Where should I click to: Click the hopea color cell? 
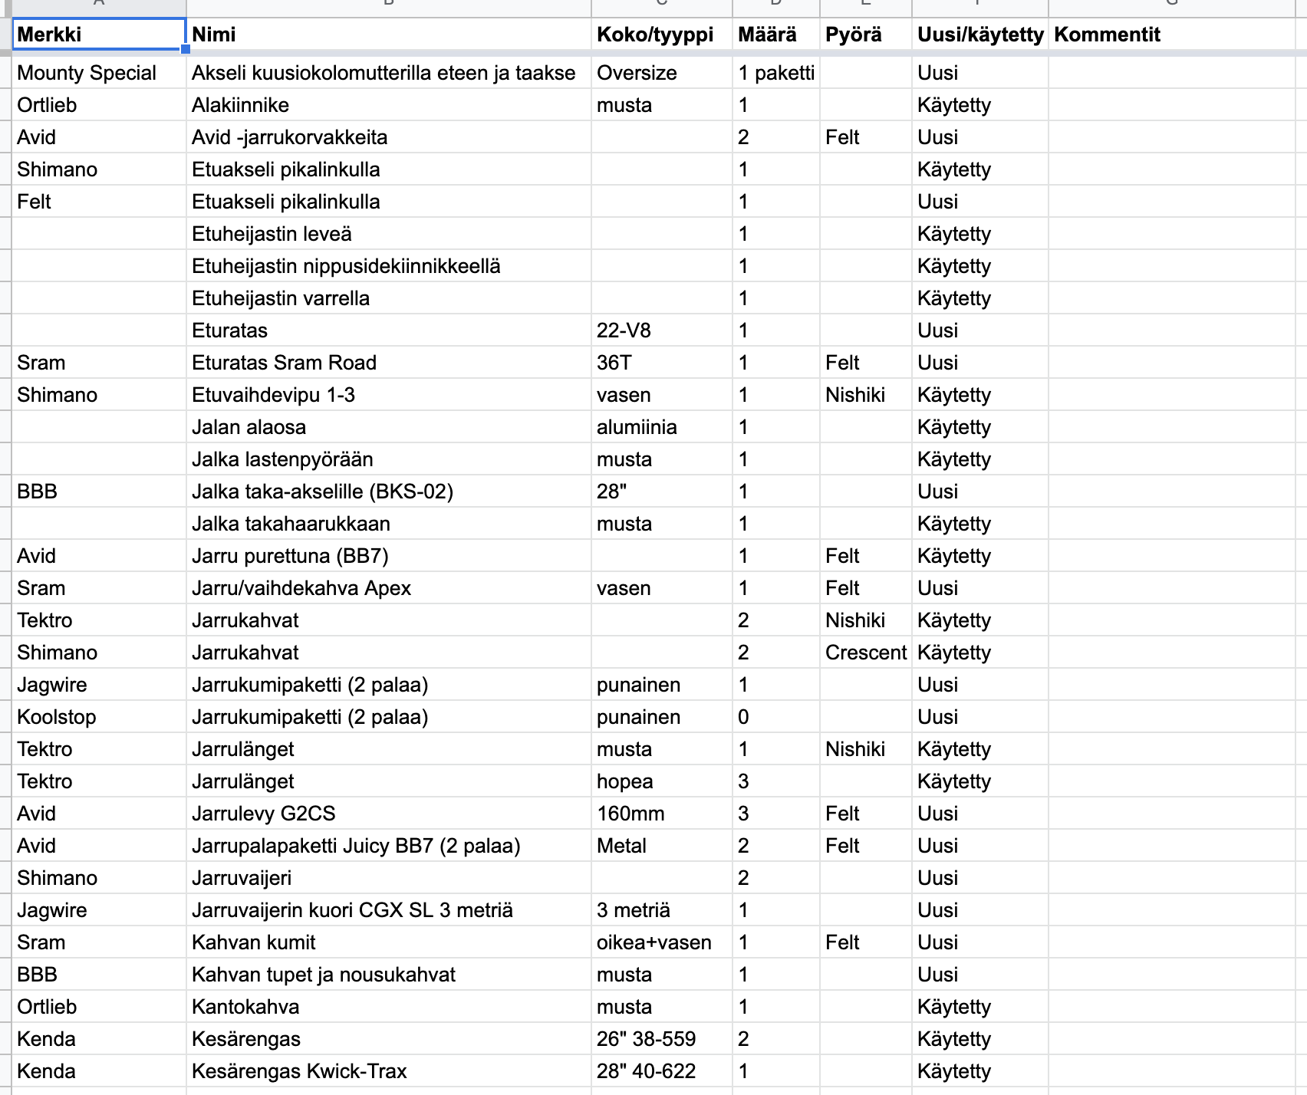662,781
